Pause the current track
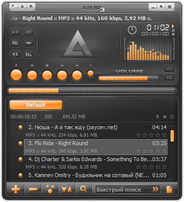This screenshot has height=202, width=184. pyautogui.click(x=32, y=75)
